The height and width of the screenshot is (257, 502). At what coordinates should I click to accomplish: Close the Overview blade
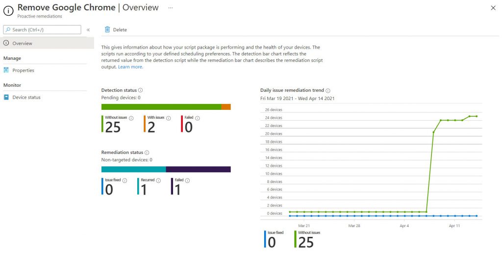coord(493,8)
